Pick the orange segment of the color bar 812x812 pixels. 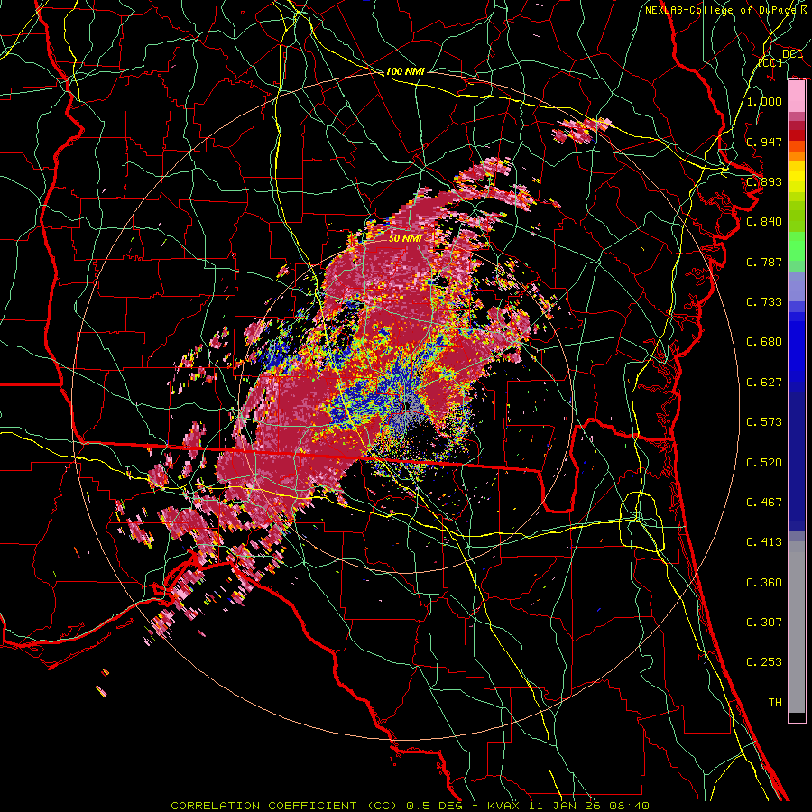click(x=797, y=156)
